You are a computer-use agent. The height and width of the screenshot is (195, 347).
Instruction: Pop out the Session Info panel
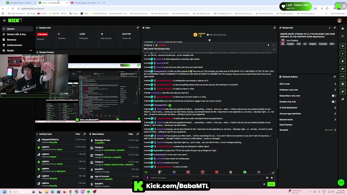[137, 28]
